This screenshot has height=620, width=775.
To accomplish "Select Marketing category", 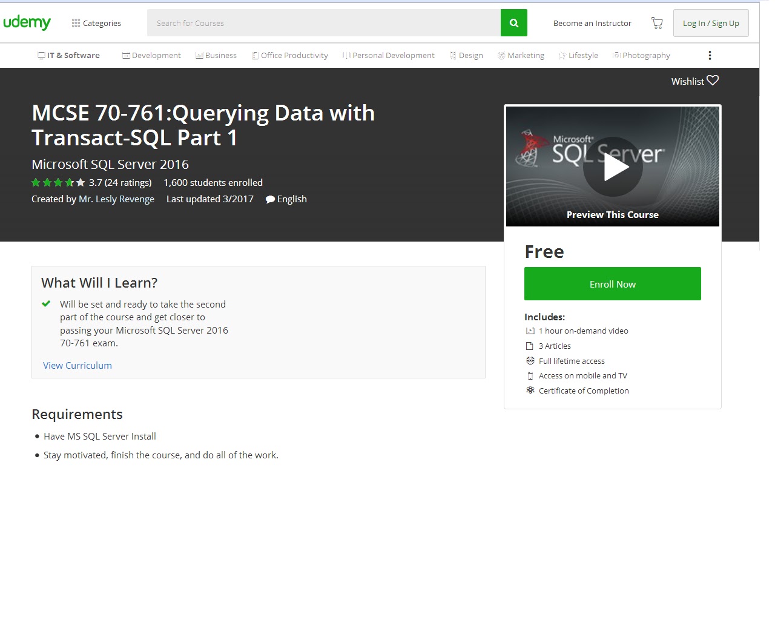I will point(521,55).
